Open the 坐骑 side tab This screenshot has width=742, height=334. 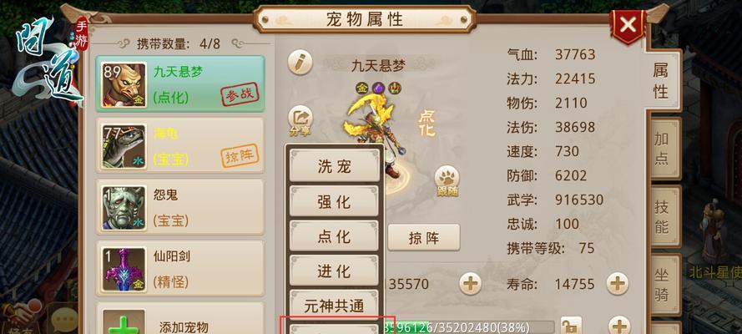click(x=662, y=285)
